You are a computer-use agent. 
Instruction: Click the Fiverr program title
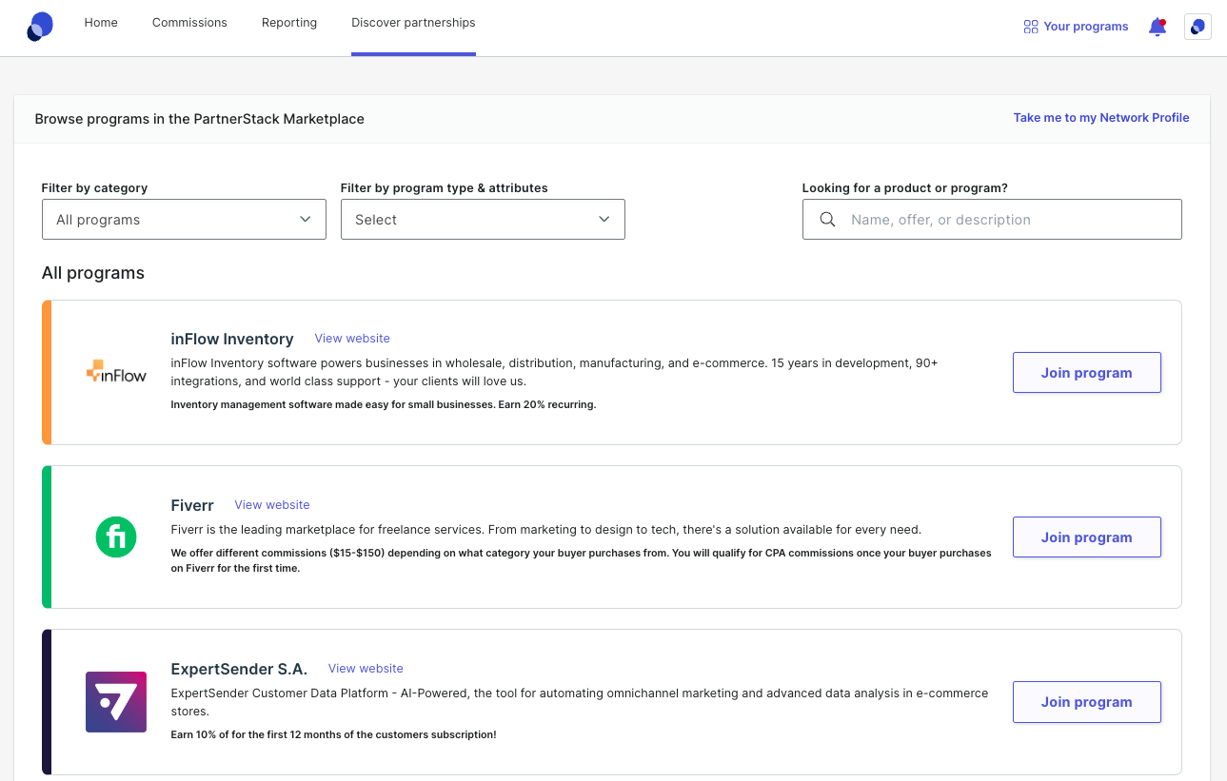pos(192,505)
